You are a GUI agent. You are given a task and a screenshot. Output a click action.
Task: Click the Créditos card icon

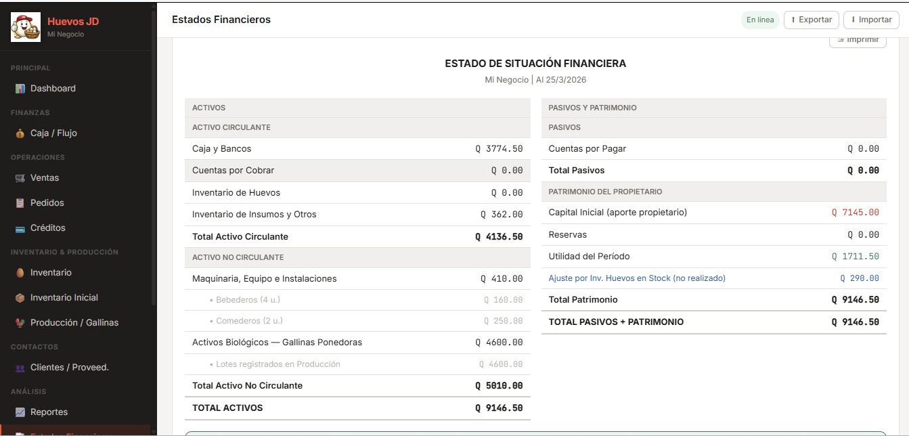click(x=20, y=228)
